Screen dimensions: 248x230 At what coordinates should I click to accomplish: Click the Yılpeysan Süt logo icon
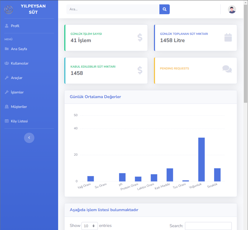coord(9,10)
